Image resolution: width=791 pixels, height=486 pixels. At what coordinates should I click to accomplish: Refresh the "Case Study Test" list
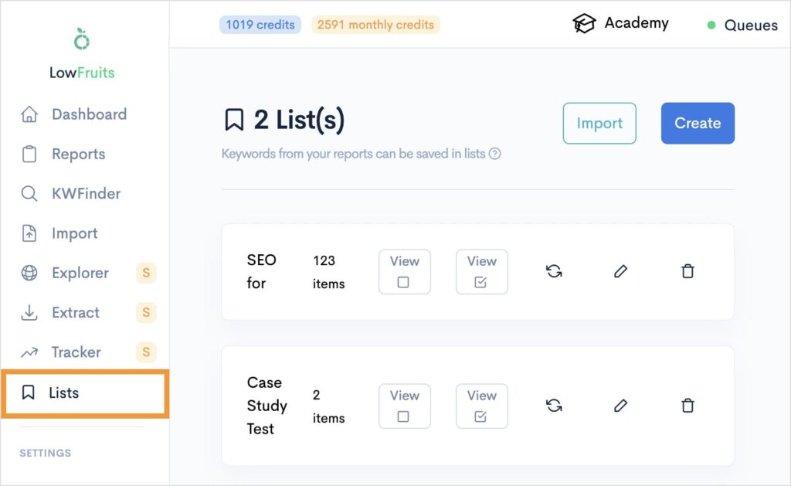[554, 406]
